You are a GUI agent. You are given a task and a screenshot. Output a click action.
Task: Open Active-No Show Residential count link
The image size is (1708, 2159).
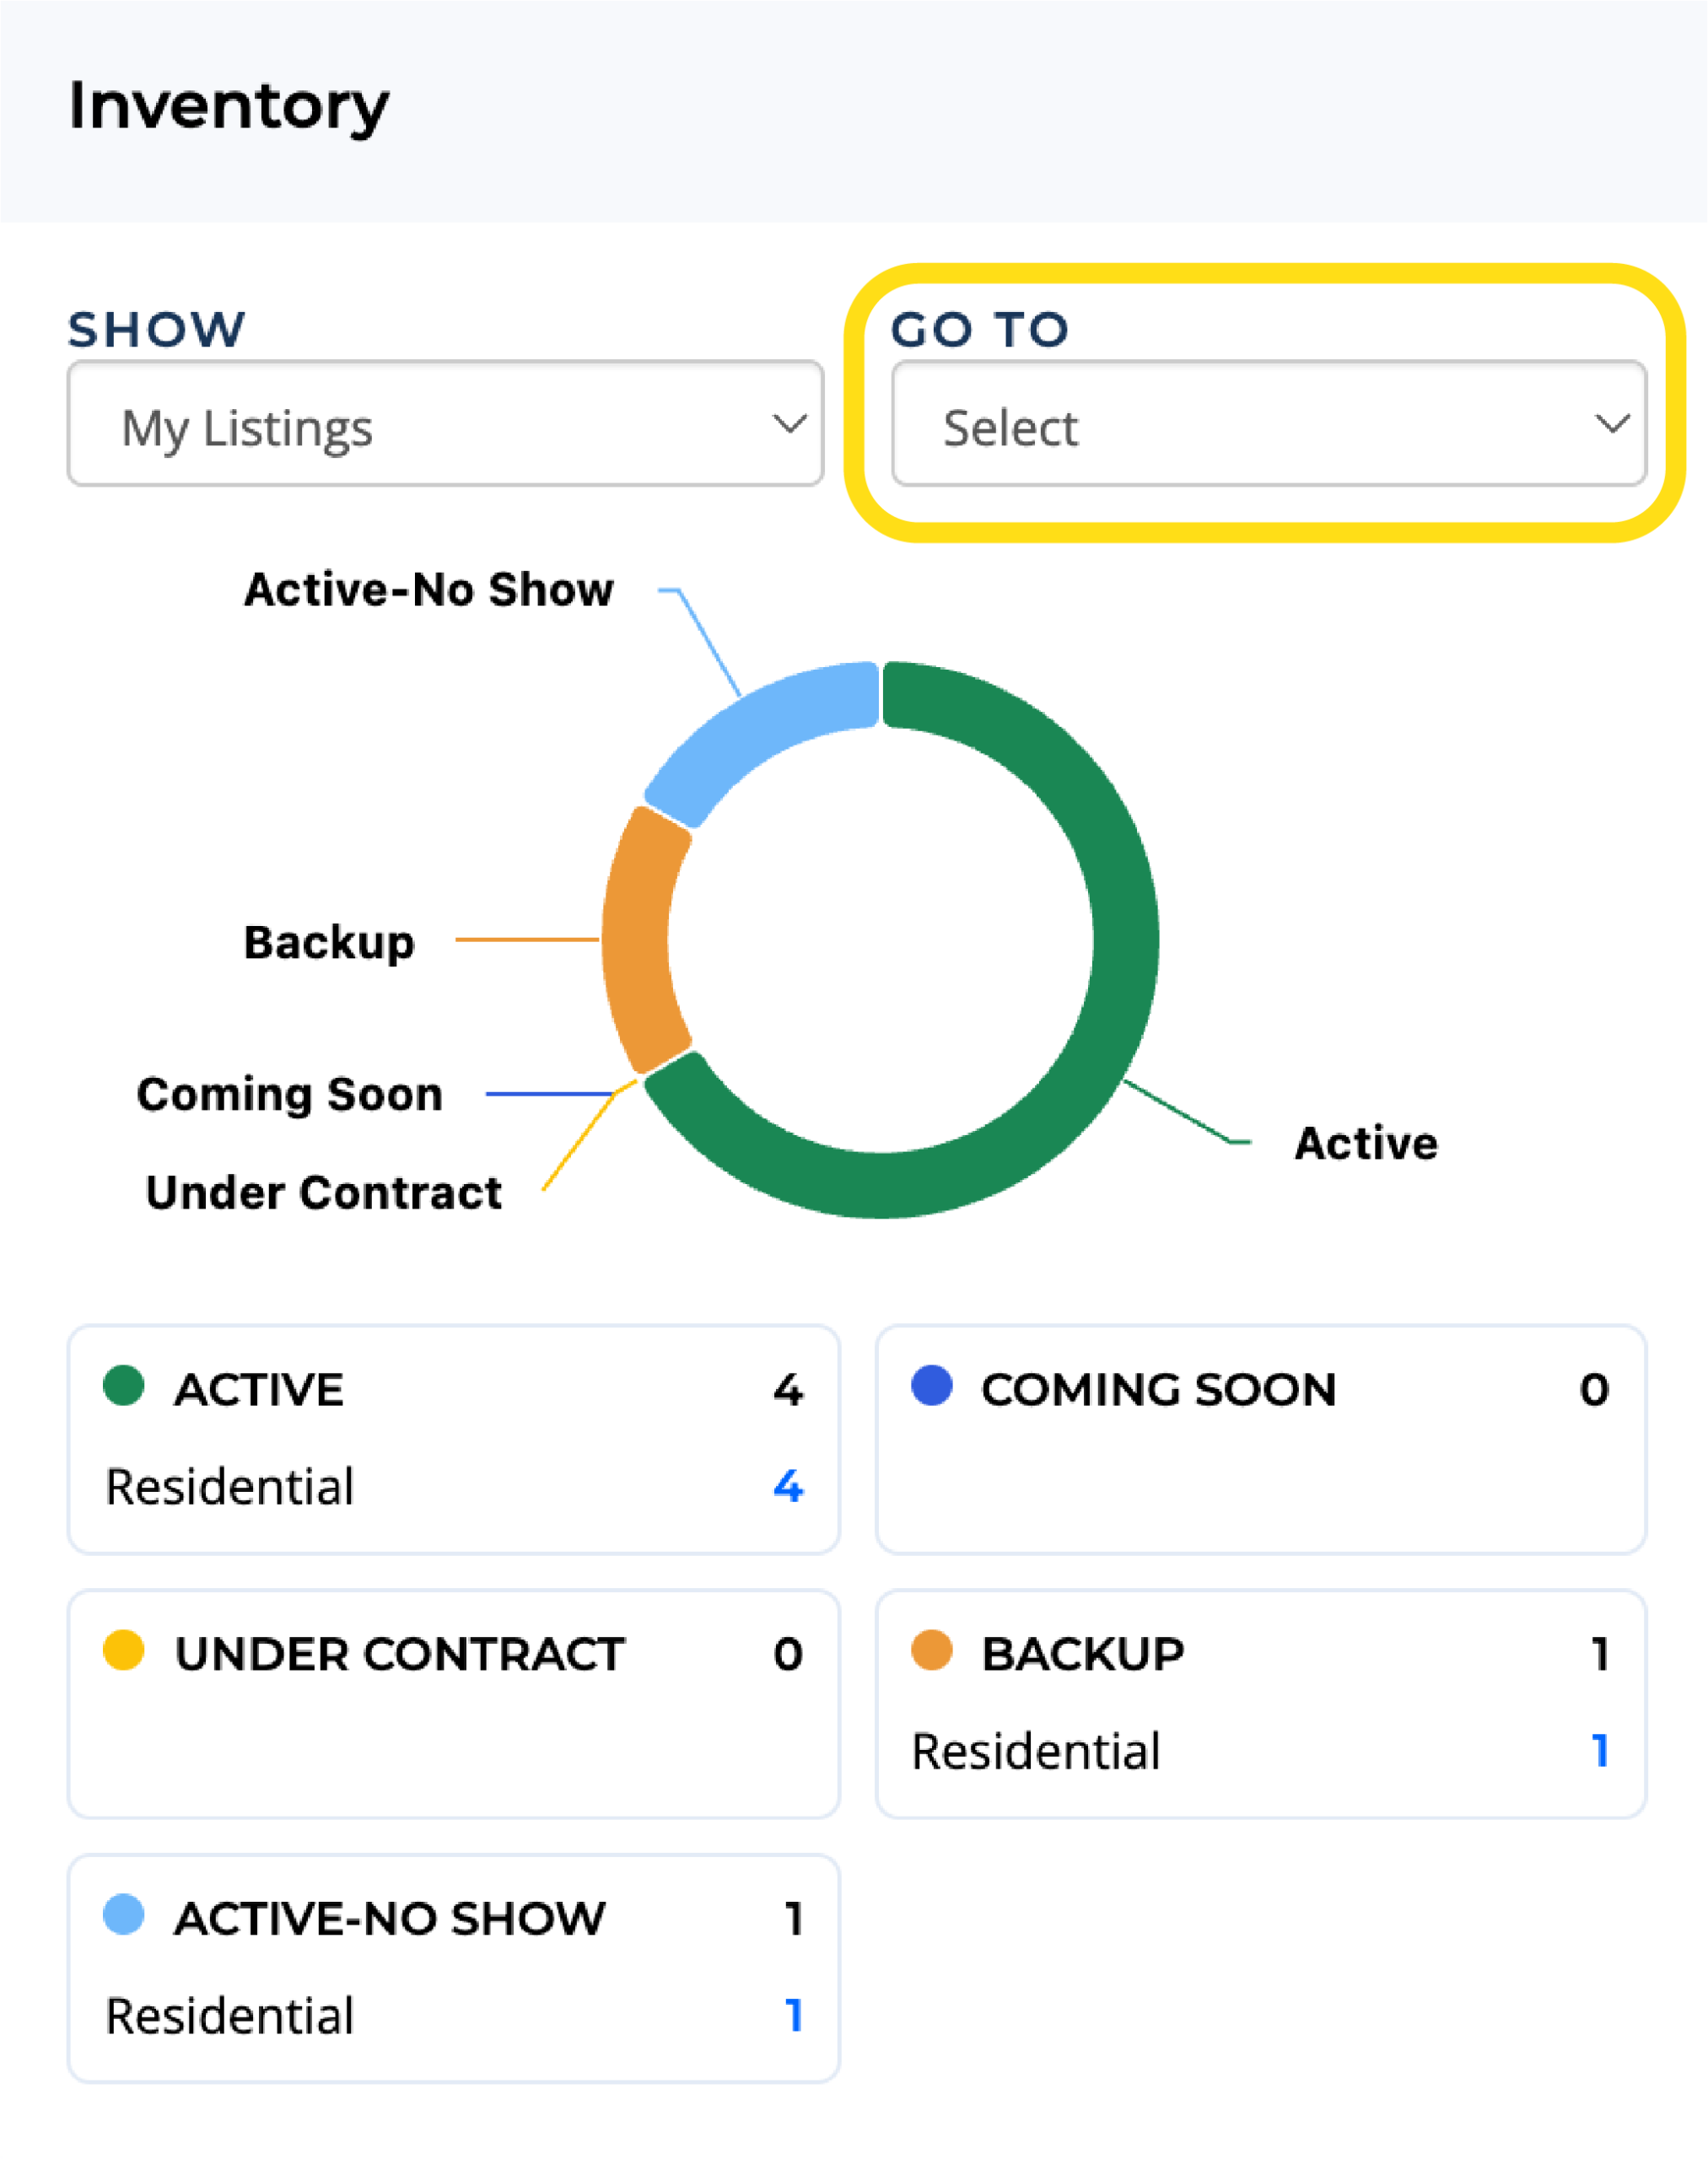(794, 2015)
